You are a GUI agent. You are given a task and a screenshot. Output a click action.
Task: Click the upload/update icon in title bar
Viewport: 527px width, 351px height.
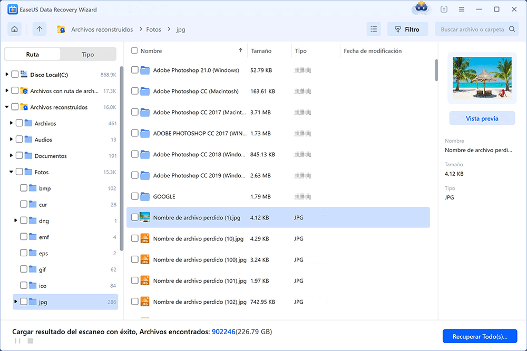(444, 9)
